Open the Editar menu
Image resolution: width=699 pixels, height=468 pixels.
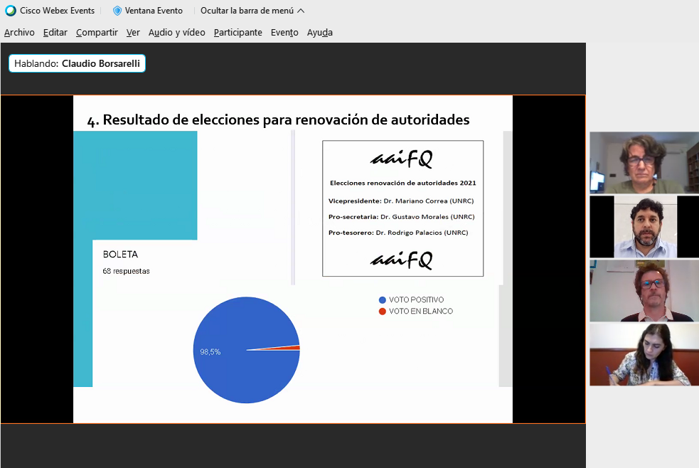pos(55,33)
